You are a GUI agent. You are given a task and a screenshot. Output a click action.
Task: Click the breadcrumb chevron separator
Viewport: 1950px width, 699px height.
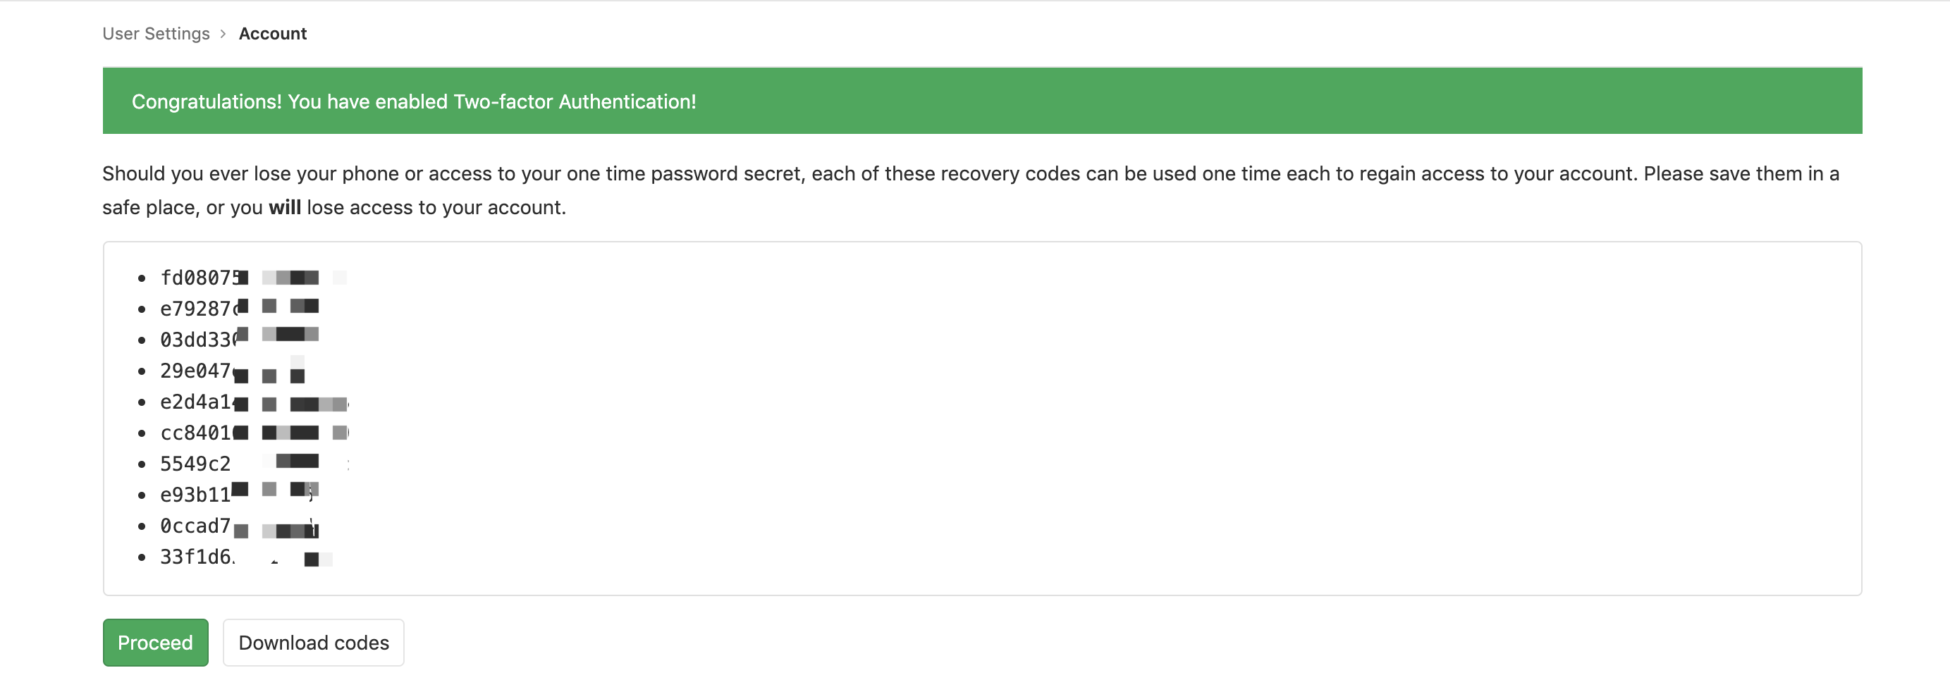pyautogui.click(x=223, y=34)
